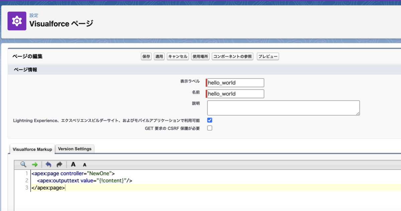Switch to the Version Settings tab
401x211 pixels.
click(75, 149)
